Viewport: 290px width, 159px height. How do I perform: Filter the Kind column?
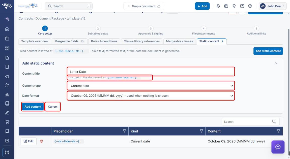(x=201, y=131)
